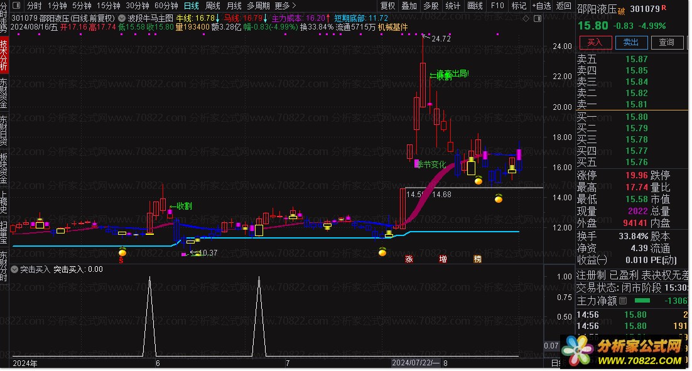Click the red 涨 marker under chart
The image size is (692, 371).
pyautogui.click(x=409, y=259)
